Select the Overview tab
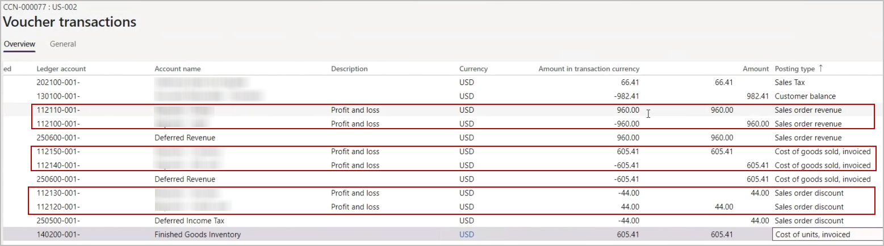The width and height of the screenshot is (884, 246). (x=19, y=44)
